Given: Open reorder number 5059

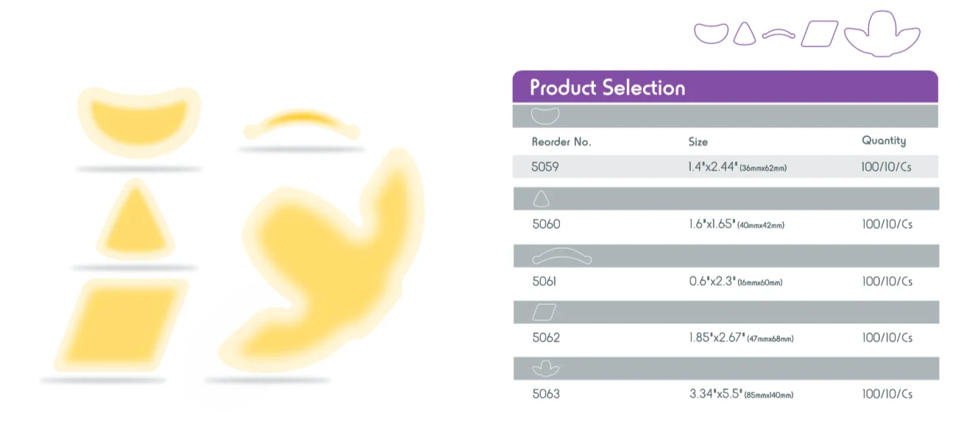Looking at the screenshot, I should tap(545, 167).
